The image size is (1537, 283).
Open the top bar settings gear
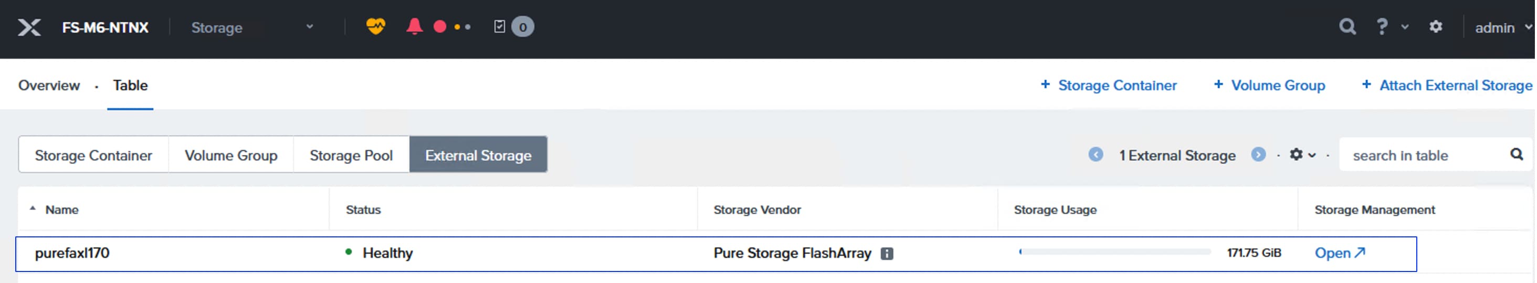pyautogui.click(x=1436, y=27)
